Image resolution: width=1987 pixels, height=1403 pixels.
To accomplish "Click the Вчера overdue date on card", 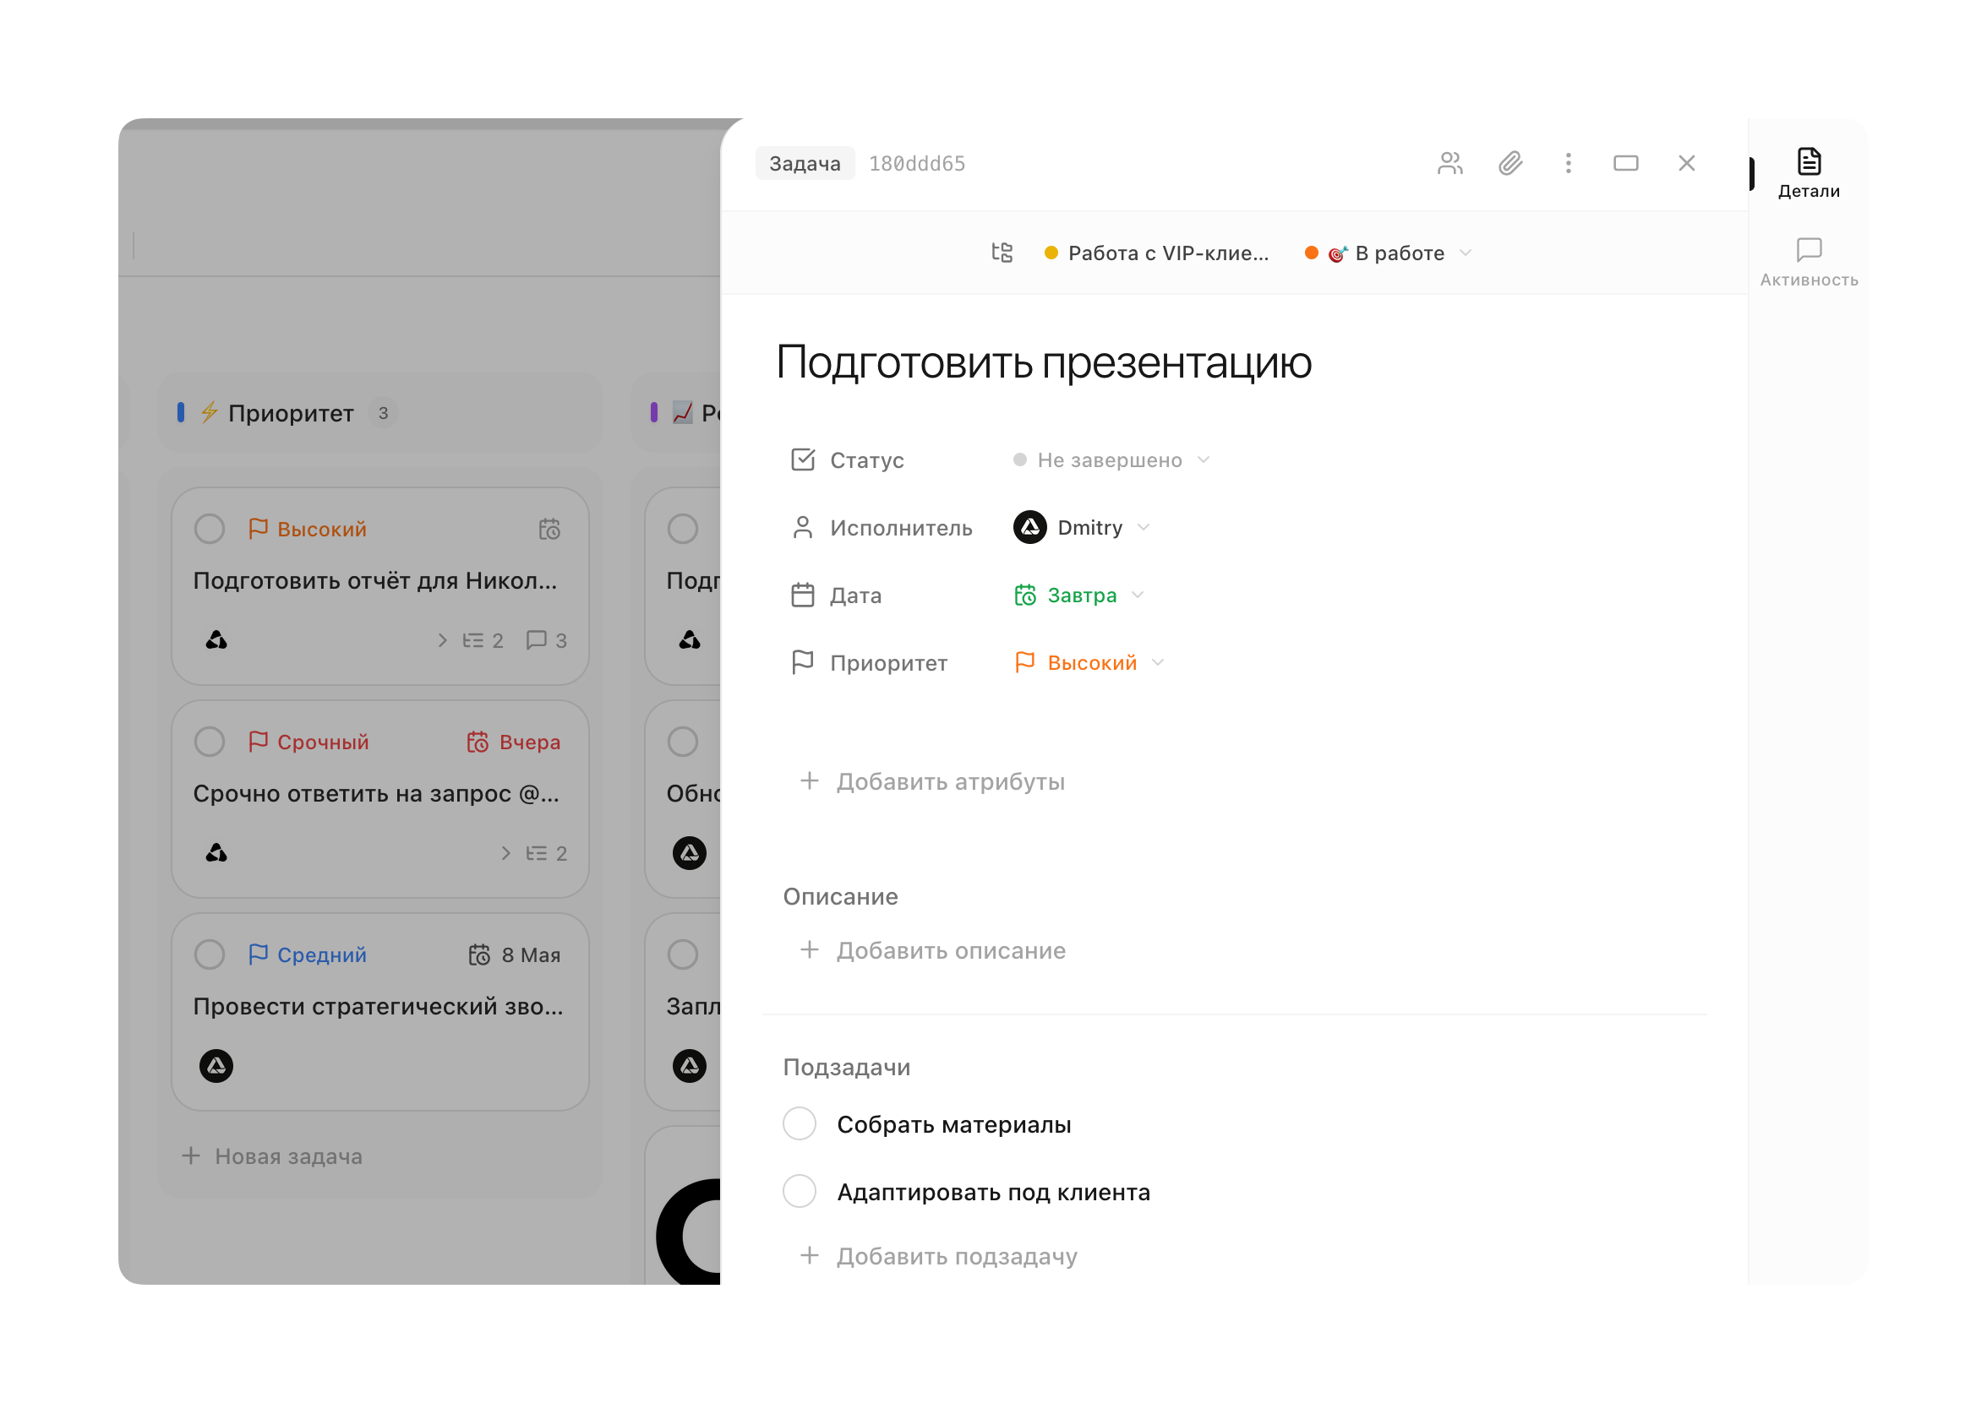I will 513,742.
